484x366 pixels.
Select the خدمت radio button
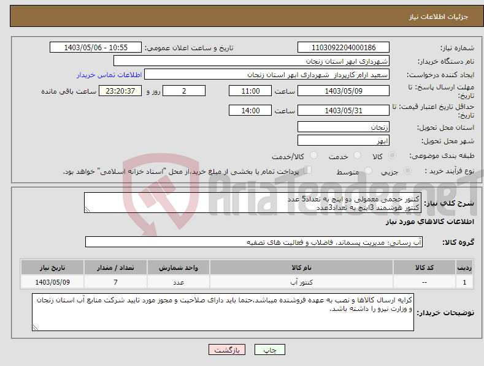[357, 155]
